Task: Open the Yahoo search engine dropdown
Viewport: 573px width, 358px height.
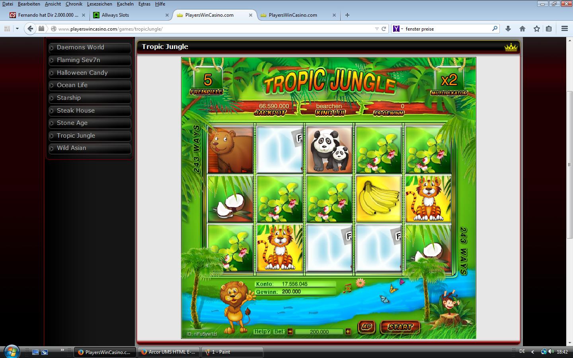Action: (398, 29)
